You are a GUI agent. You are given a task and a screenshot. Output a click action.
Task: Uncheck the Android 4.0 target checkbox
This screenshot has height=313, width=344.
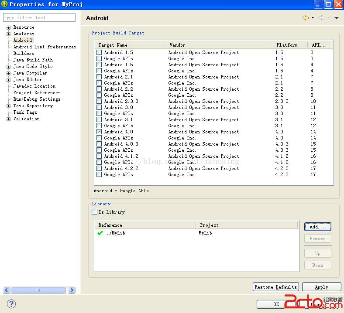99,132
